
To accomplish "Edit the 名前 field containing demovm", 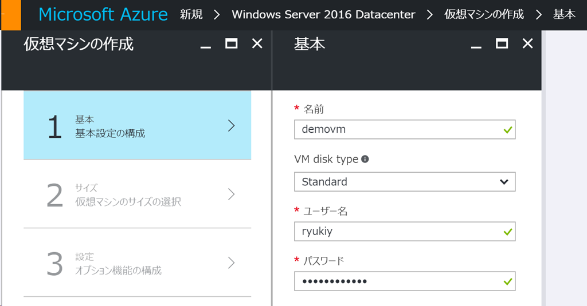I will 405,129.
